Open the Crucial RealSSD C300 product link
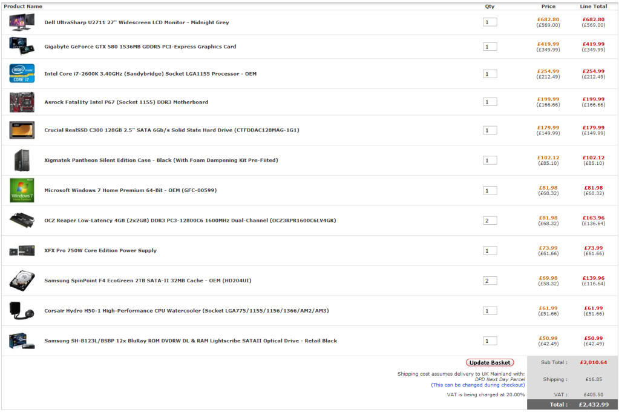 [x=171, y=130]
